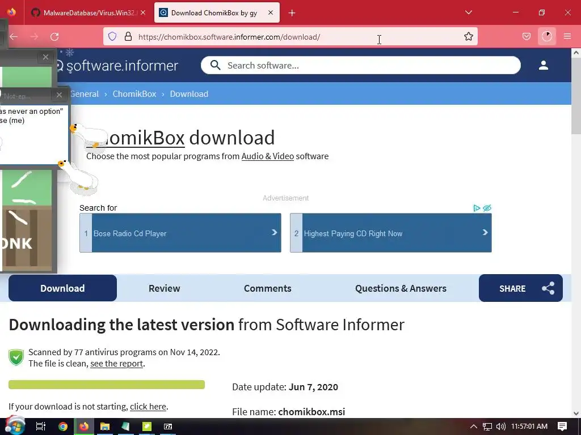Click the green download progress bar

point(107,385)
